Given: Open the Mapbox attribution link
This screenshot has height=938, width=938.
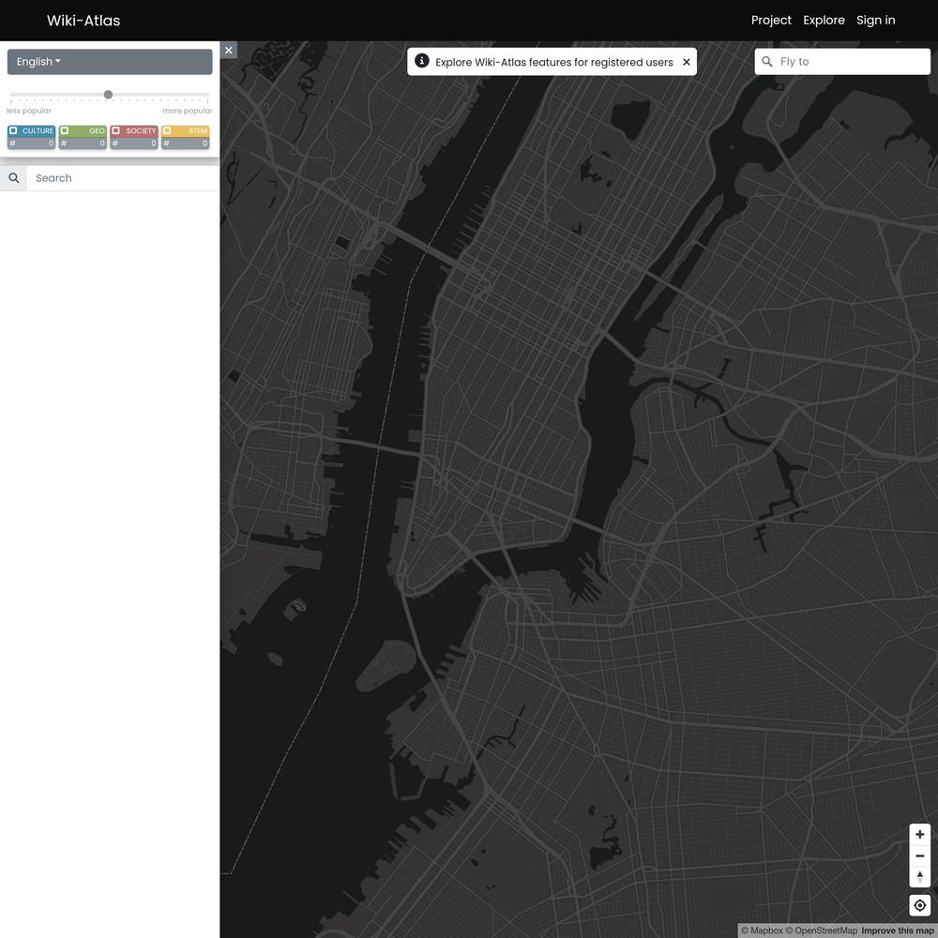Looking at the screenshot, I should point(762,930).
